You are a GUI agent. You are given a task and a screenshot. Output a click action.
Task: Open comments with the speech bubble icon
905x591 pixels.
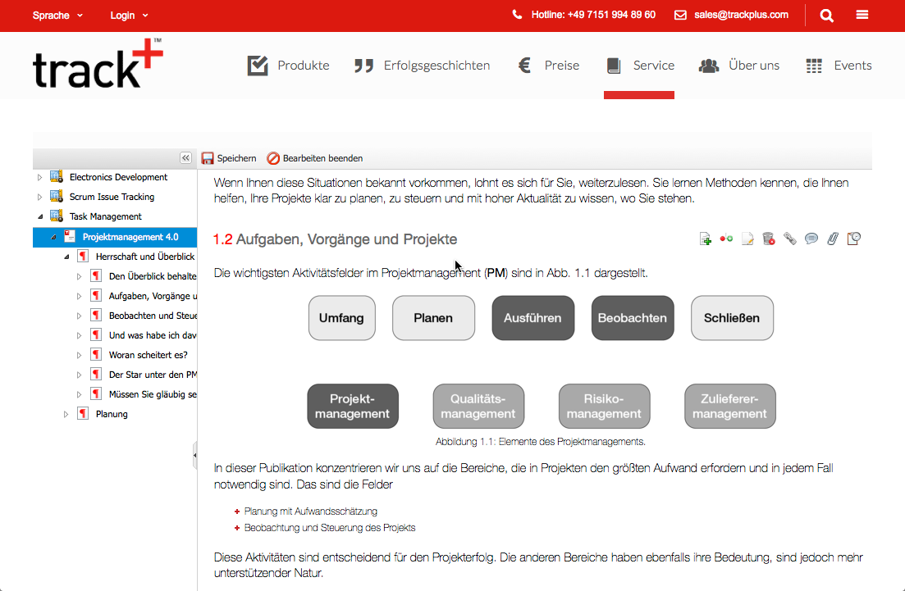point(811,239)
